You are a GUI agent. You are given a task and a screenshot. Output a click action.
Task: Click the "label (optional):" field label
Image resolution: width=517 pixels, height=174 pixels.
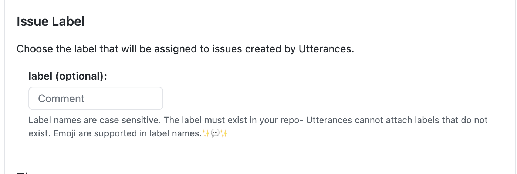(x=68, y=76)
